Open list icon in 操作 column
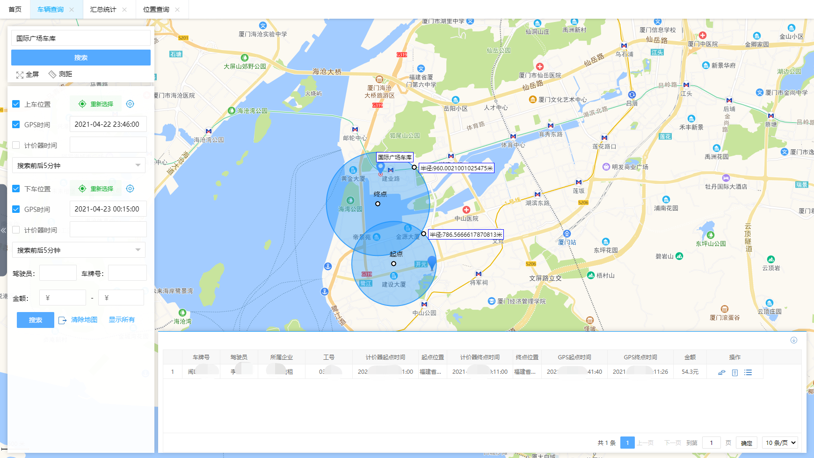The height and width of the screenshot is (458, 814). [748, 372]
